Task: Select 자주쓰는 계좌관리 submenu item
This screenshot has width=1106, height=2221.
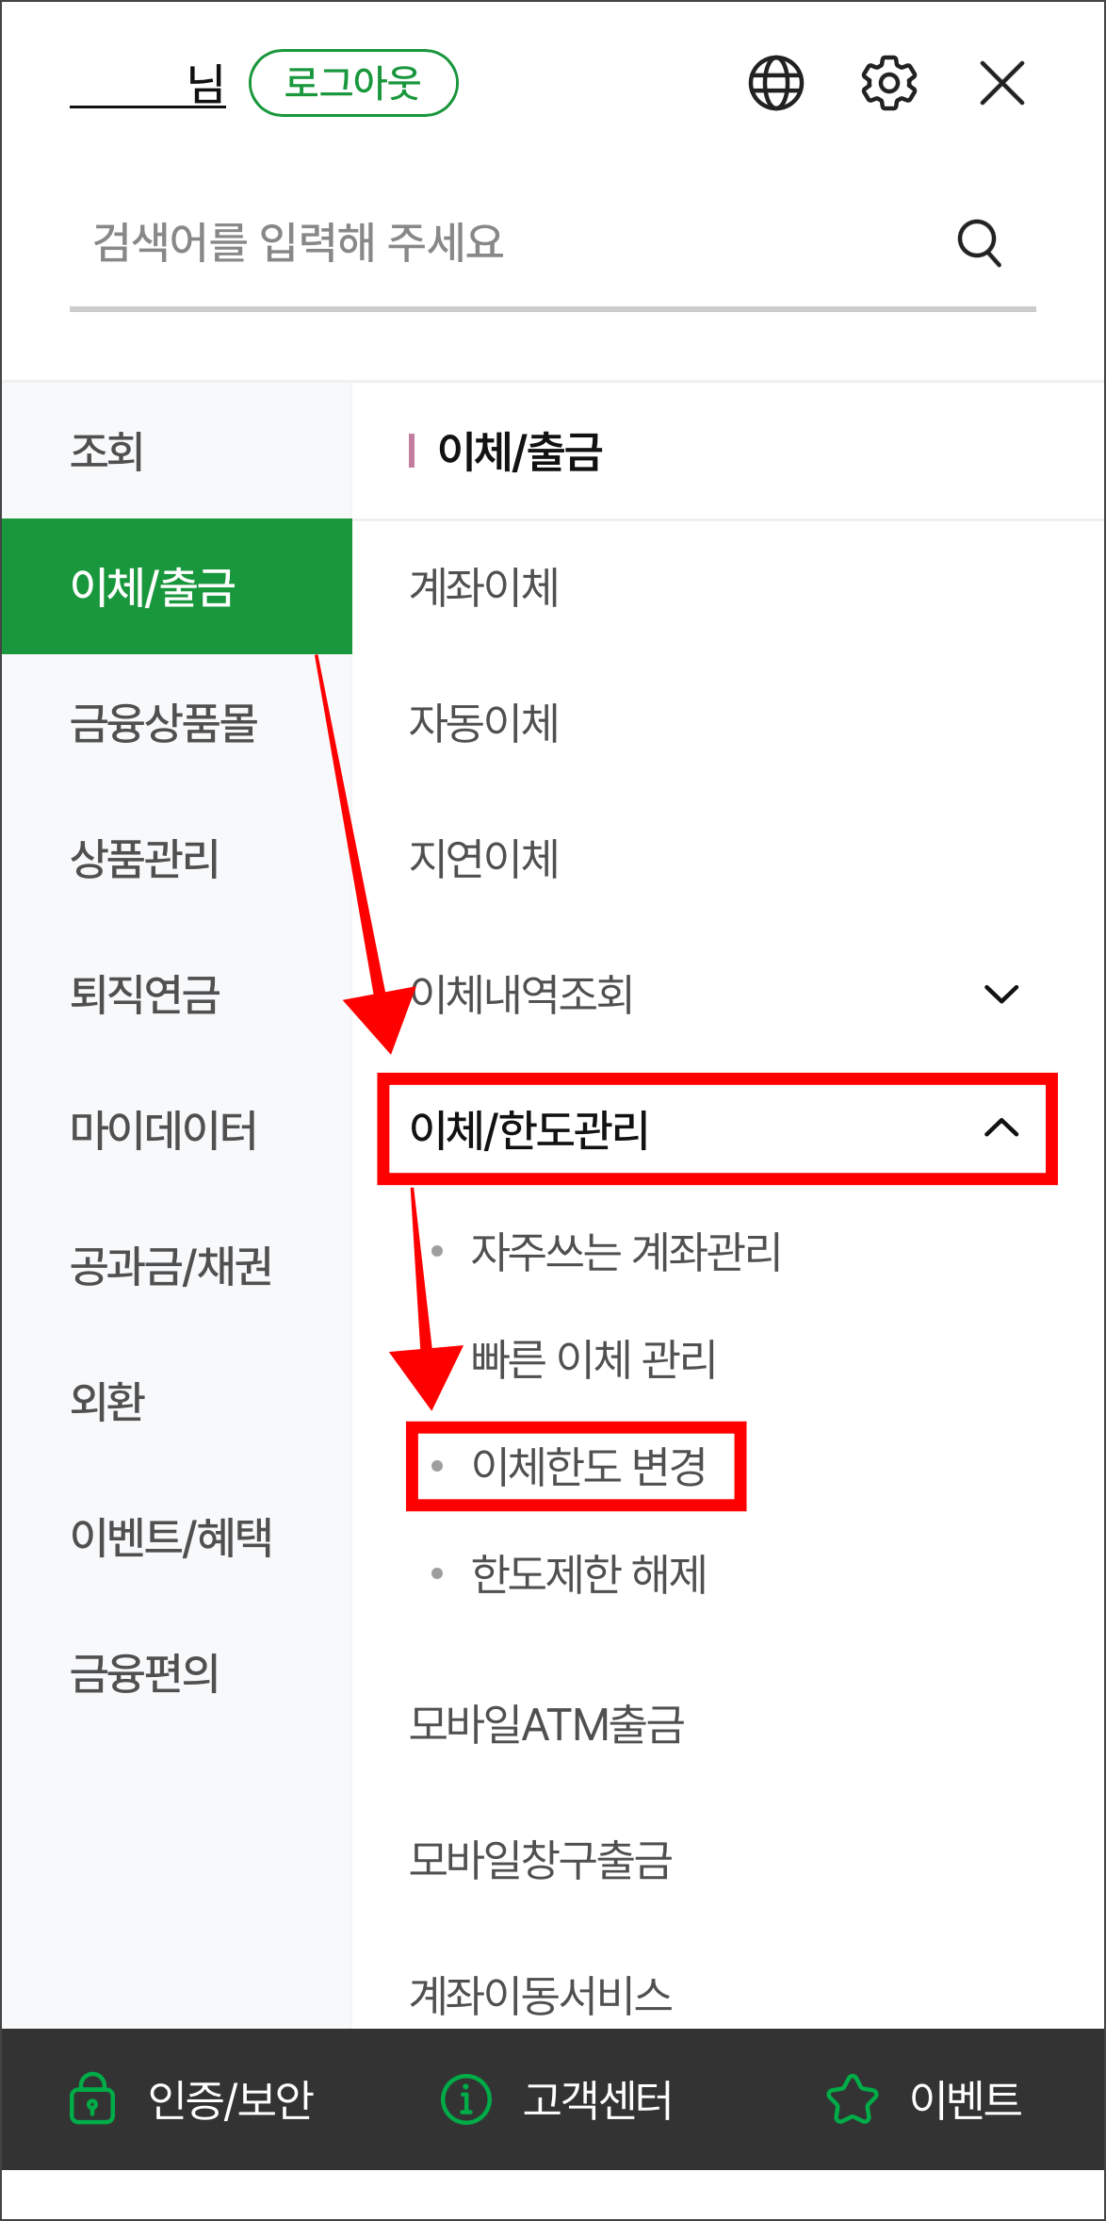Action: [x=626, y=1252]
